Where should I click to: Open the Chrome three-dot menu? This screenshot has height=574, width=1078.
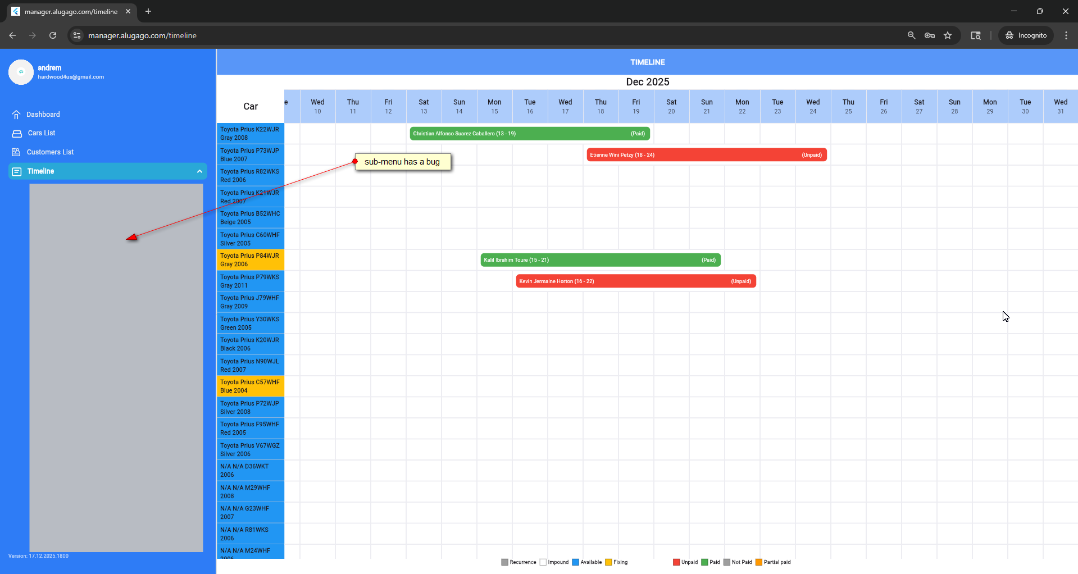point(1066,35)
